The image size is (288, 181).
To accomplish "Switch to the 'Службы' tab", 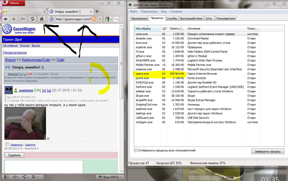I will (x=172, y=18).
